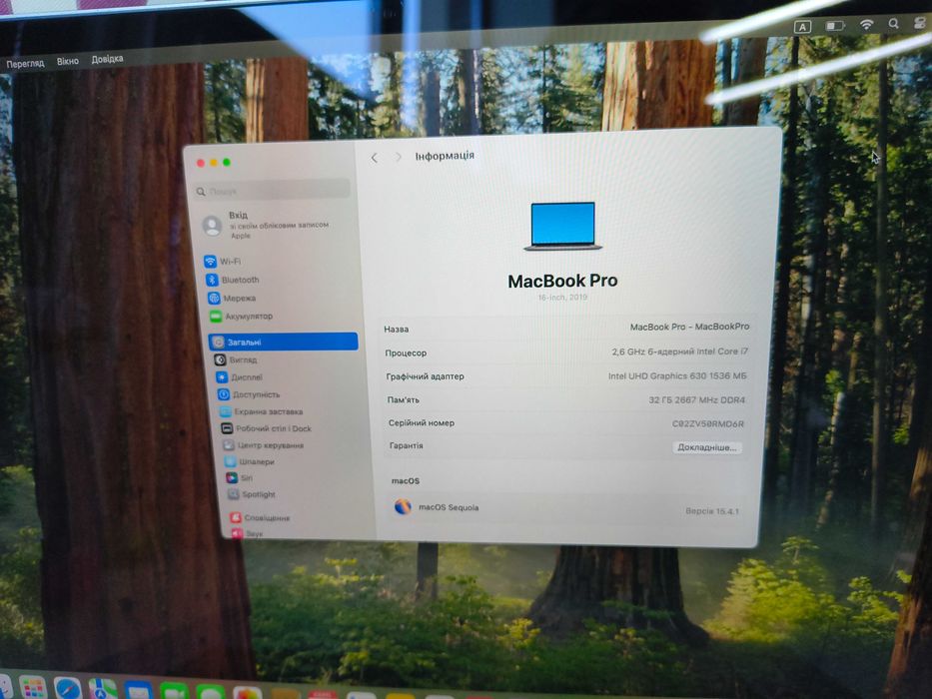Click the Wi-Fi status icon in menu bar

click(867, 24)
